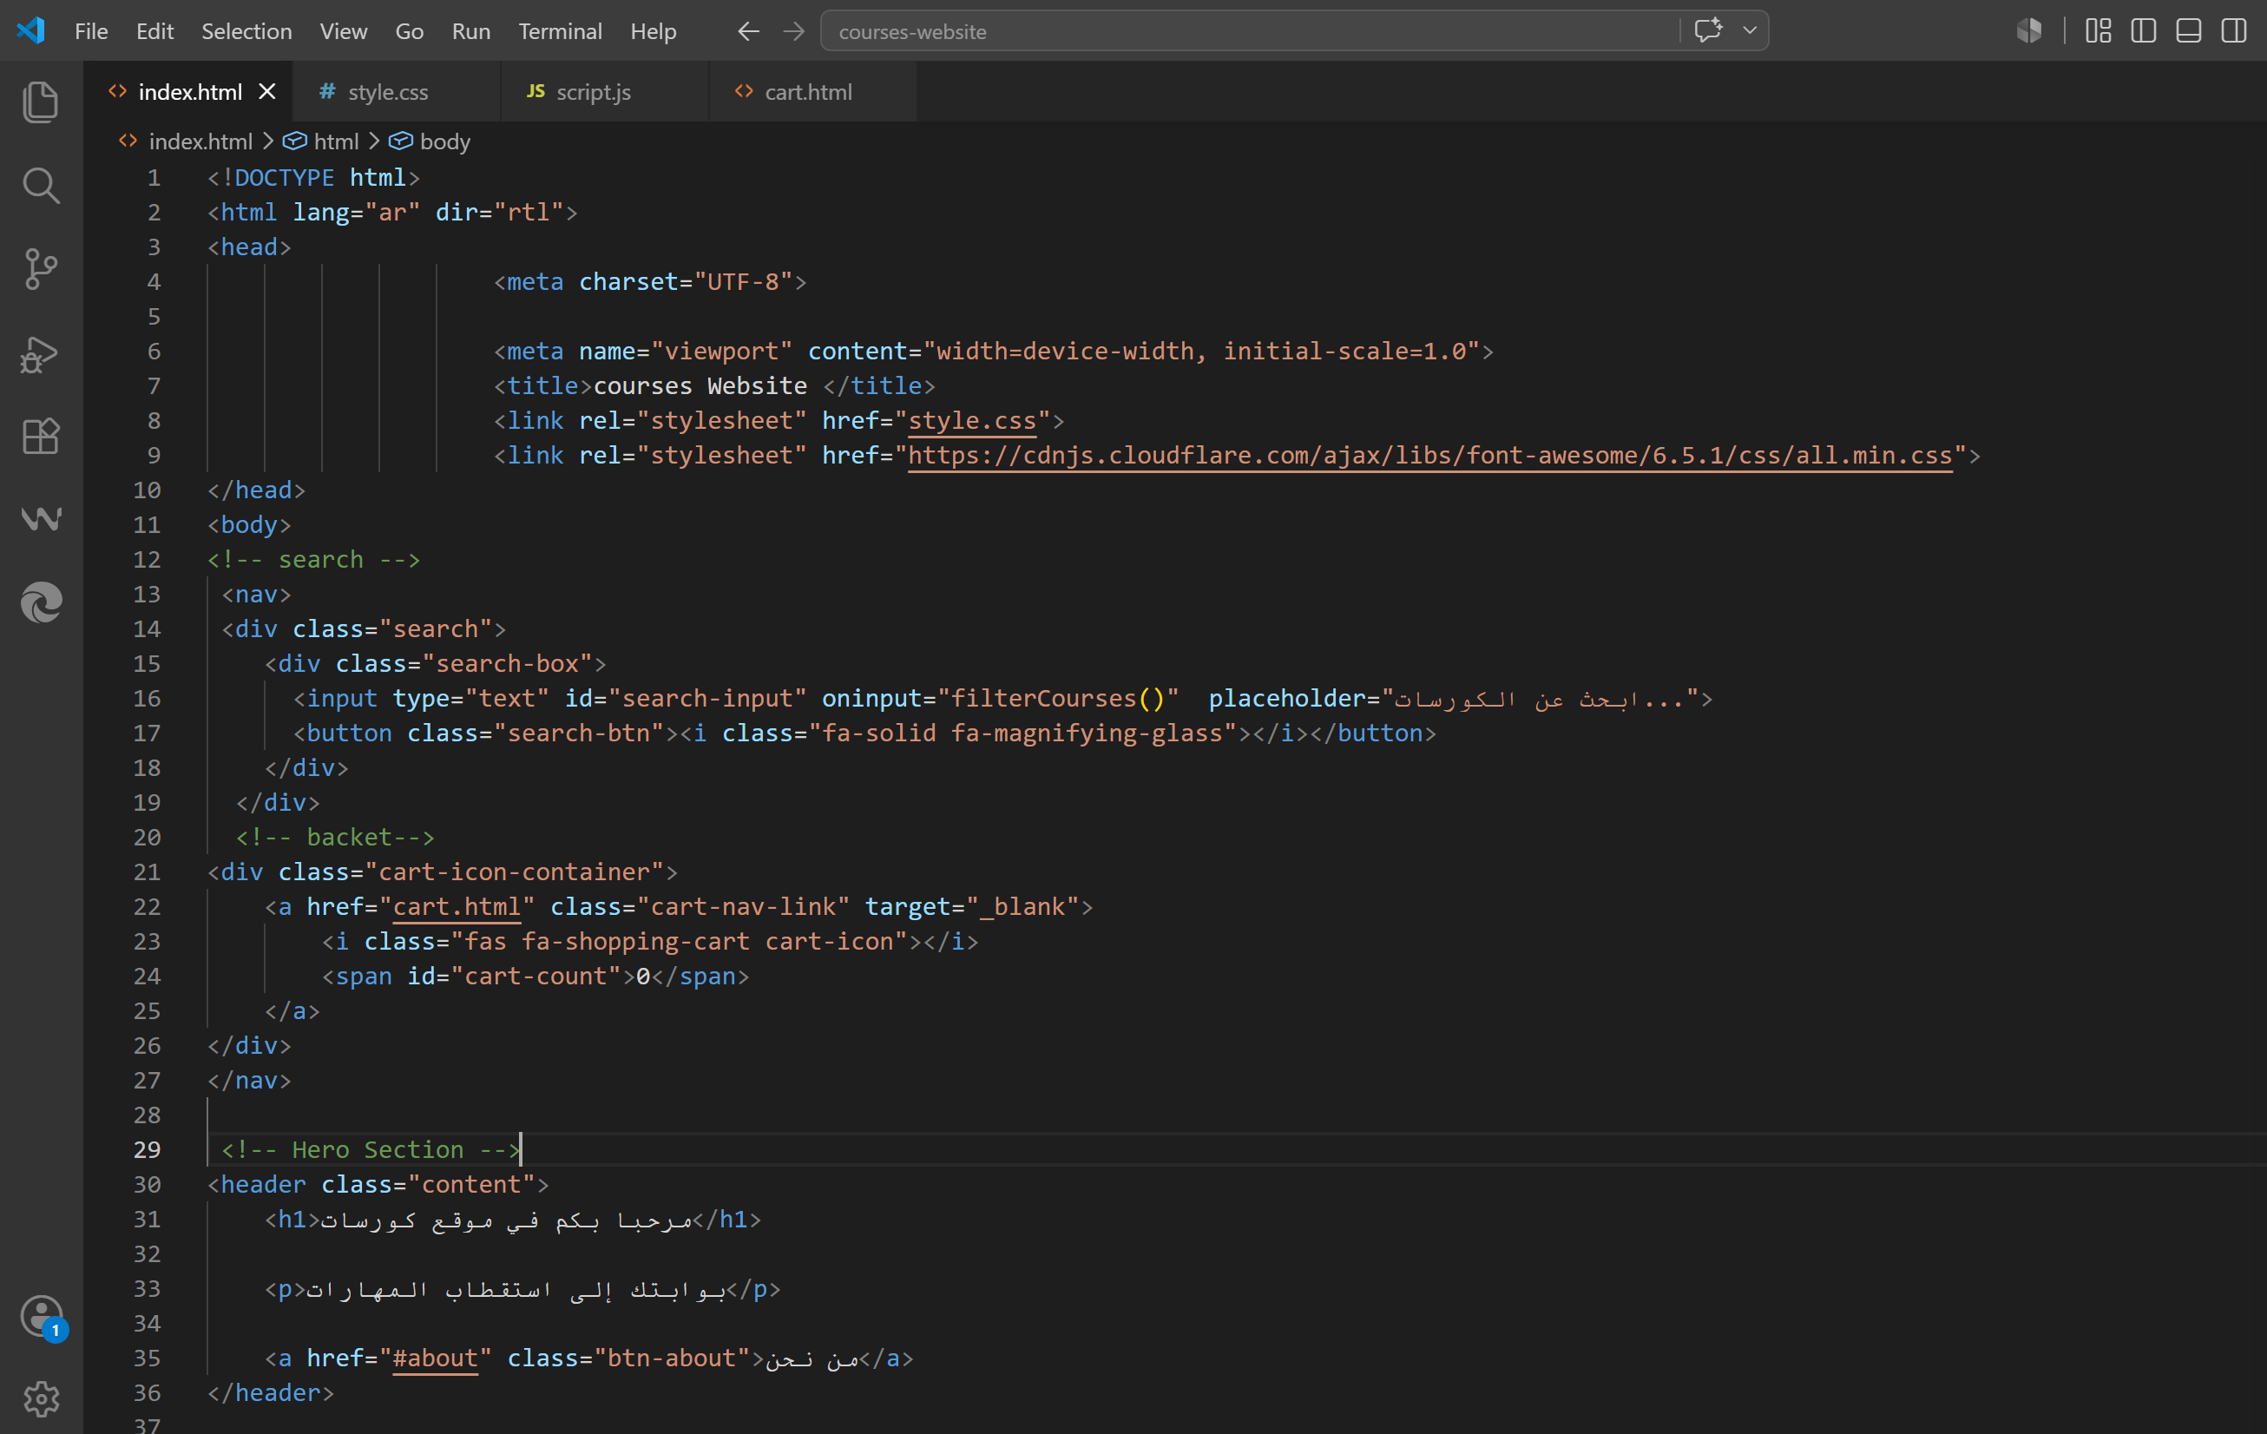
Task: Expand chat dropdown chevron in title bar
Action: click(1750, 31)
